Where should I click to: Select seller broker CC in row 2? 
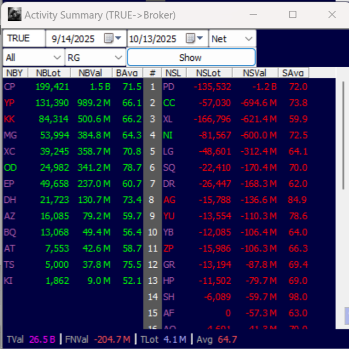[x=169, y=103]
